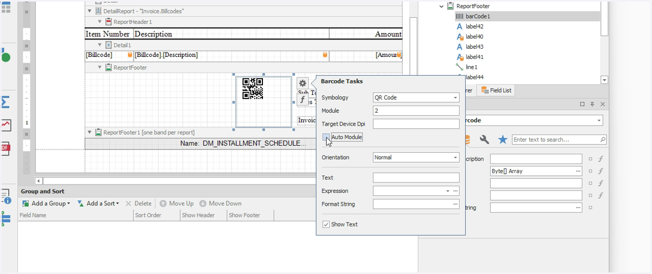This screenshot has height=274, width=652.
Task: Click the Text input field in Barcode Tasks
Action: point(416,178)
